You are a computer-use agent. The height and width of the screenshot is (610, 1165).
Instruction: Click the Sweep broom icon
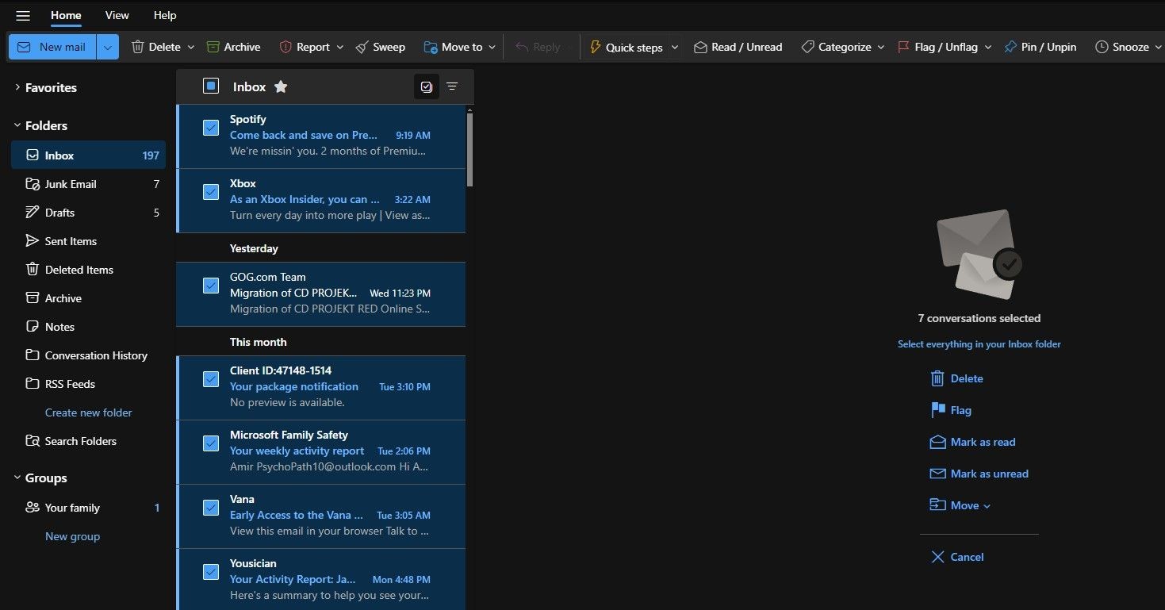coord(362,47)
